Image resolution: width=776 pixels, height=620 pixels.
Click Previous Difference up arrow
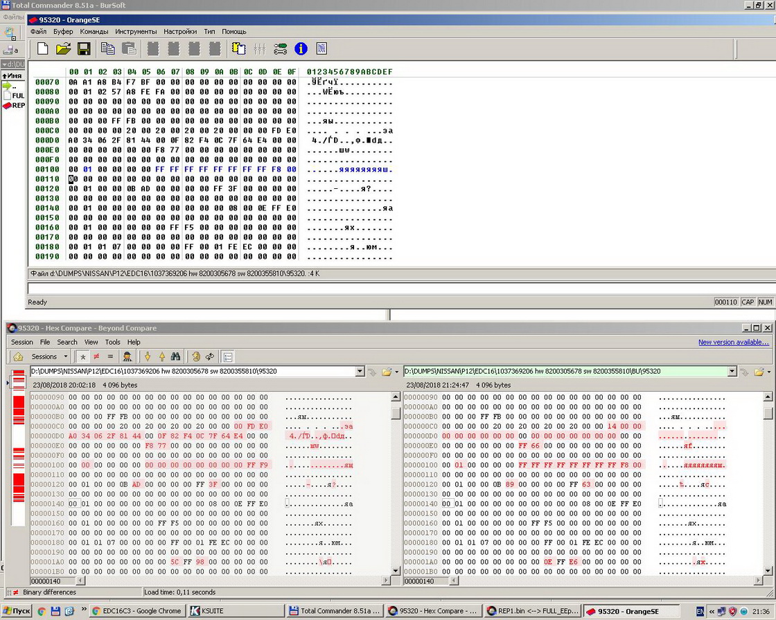[x=161, y=356]
